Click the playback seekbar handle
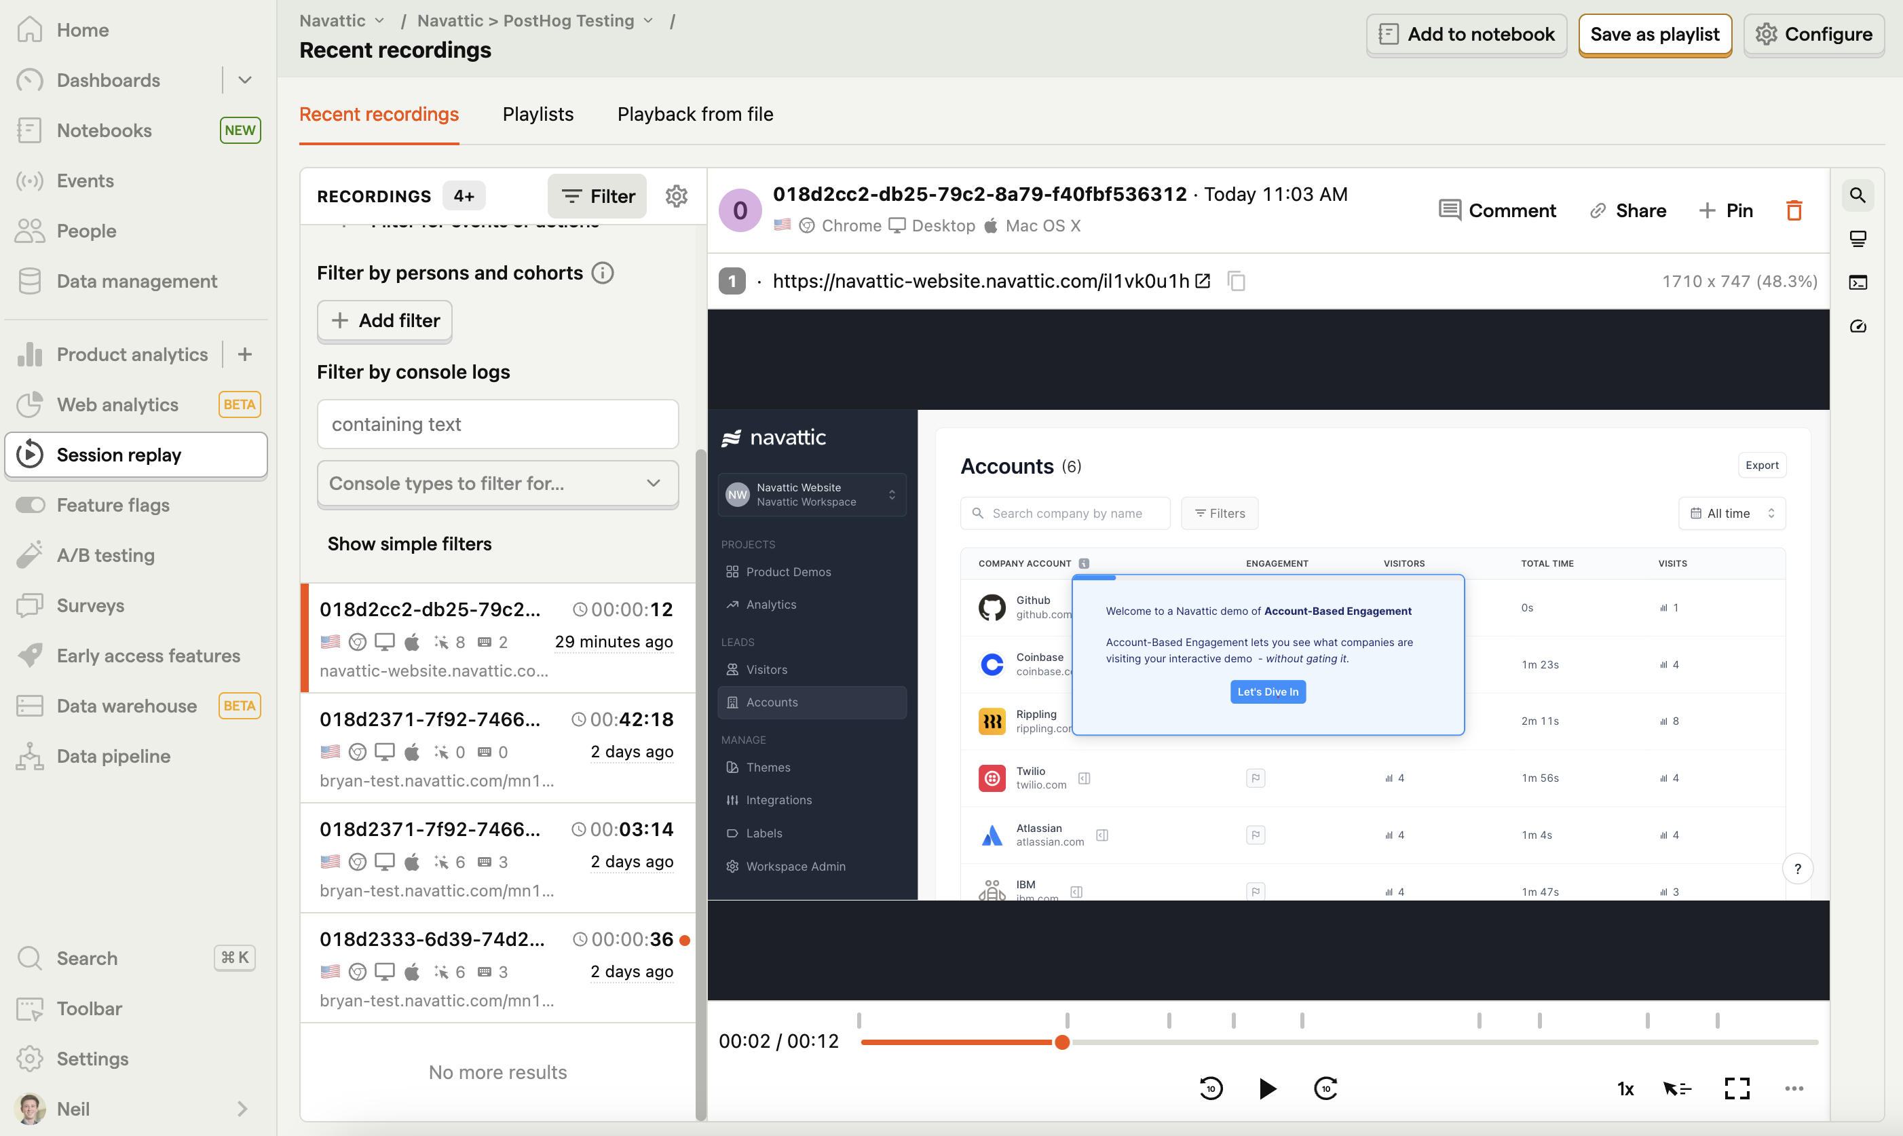The image size is (1903, 1136). tap(1061, 1042)
